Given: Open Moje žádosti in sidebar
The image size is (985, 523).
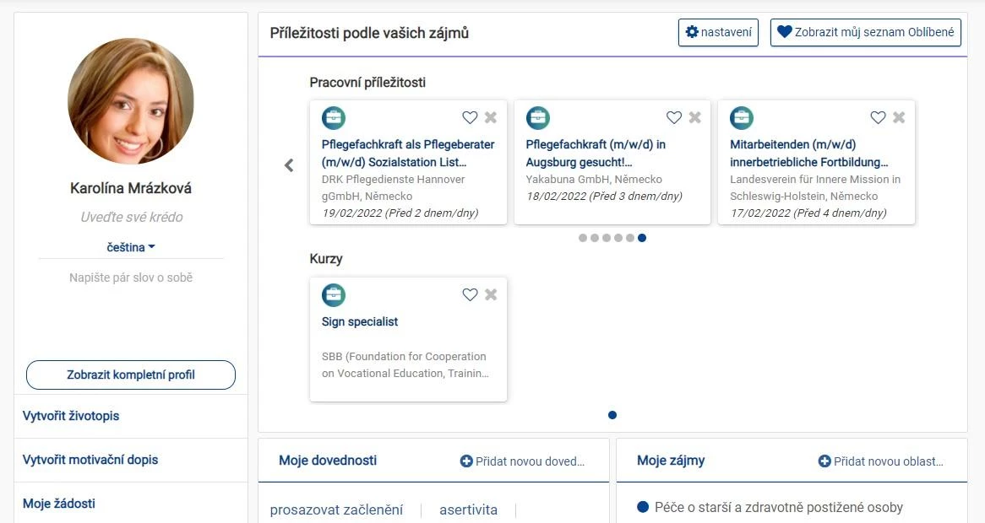Looking at the screenshot, I should point(59,504).
